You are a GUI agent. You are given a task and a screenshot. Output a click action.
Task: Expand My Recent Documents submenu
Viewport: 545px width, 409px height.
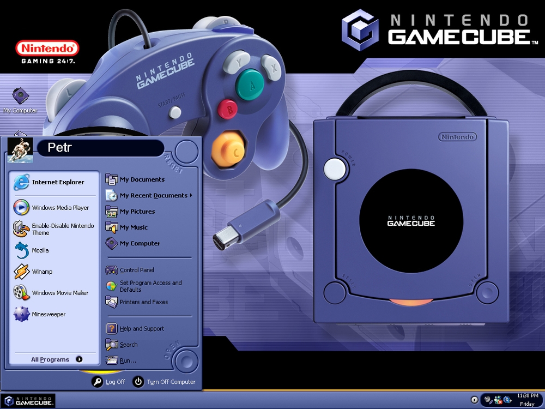(x=149, y=195)
